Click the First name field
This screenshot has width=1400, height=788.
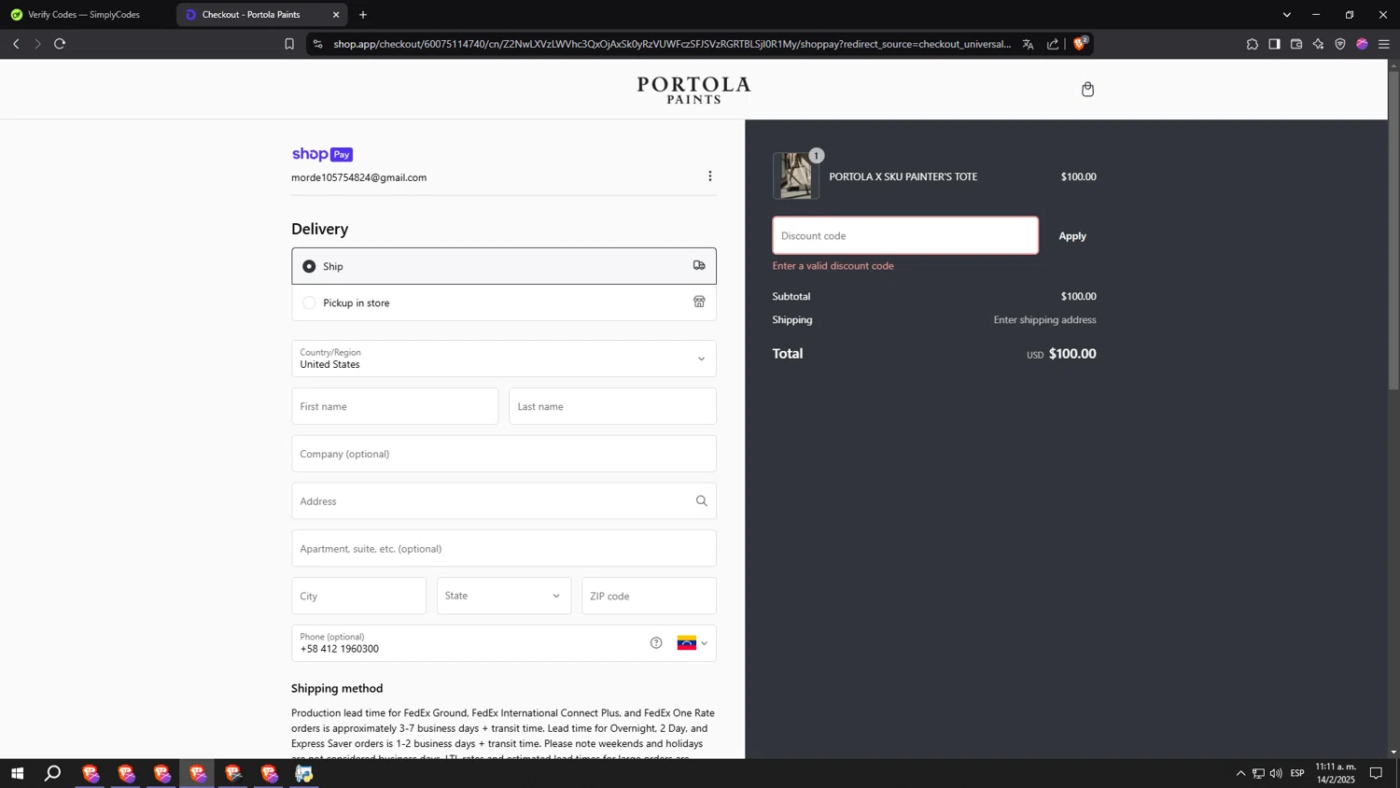[395, 406]
